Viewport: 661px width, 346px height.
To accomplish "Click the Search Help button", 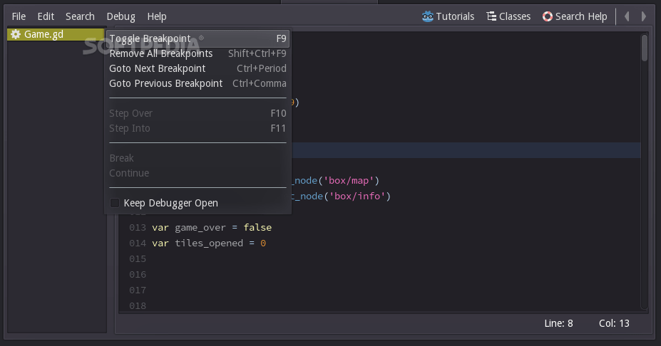I will pyautogui.click(x=575, y=16).
